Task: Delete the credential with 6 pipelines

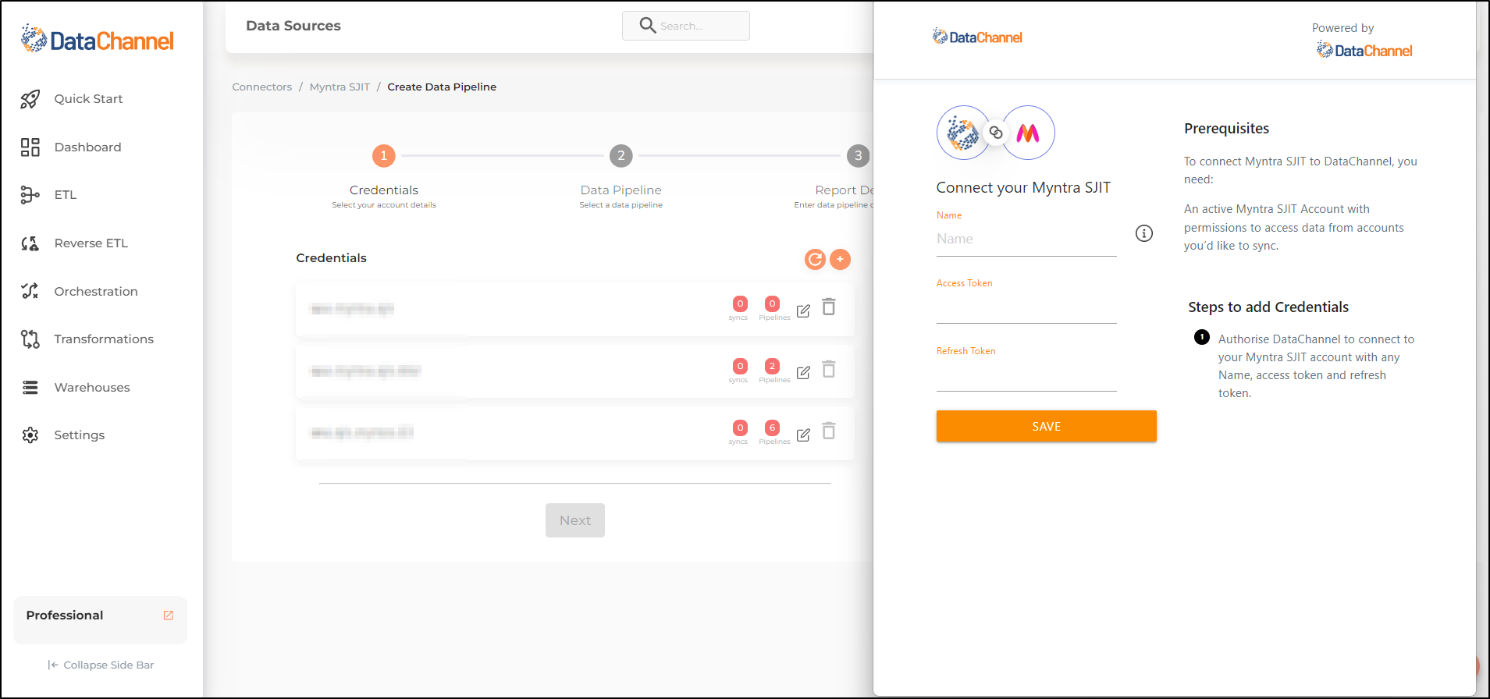Action: click(x=829, y=431)
